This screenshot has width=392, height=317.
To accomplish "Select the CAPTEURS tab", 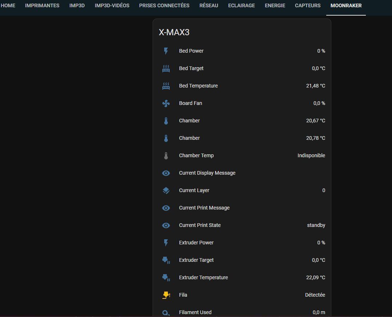I will (x=308, y=5).
